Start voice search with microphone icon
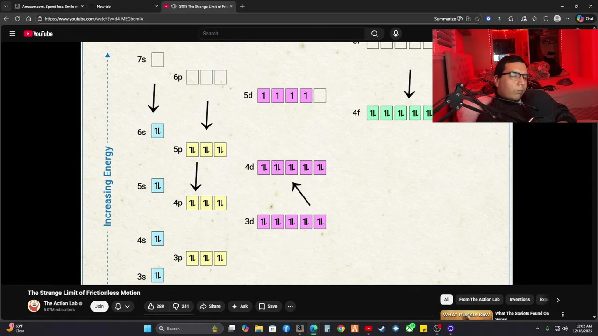Image resolution: width=598 pixels, height=336 pixels. [x=396, y=34]
